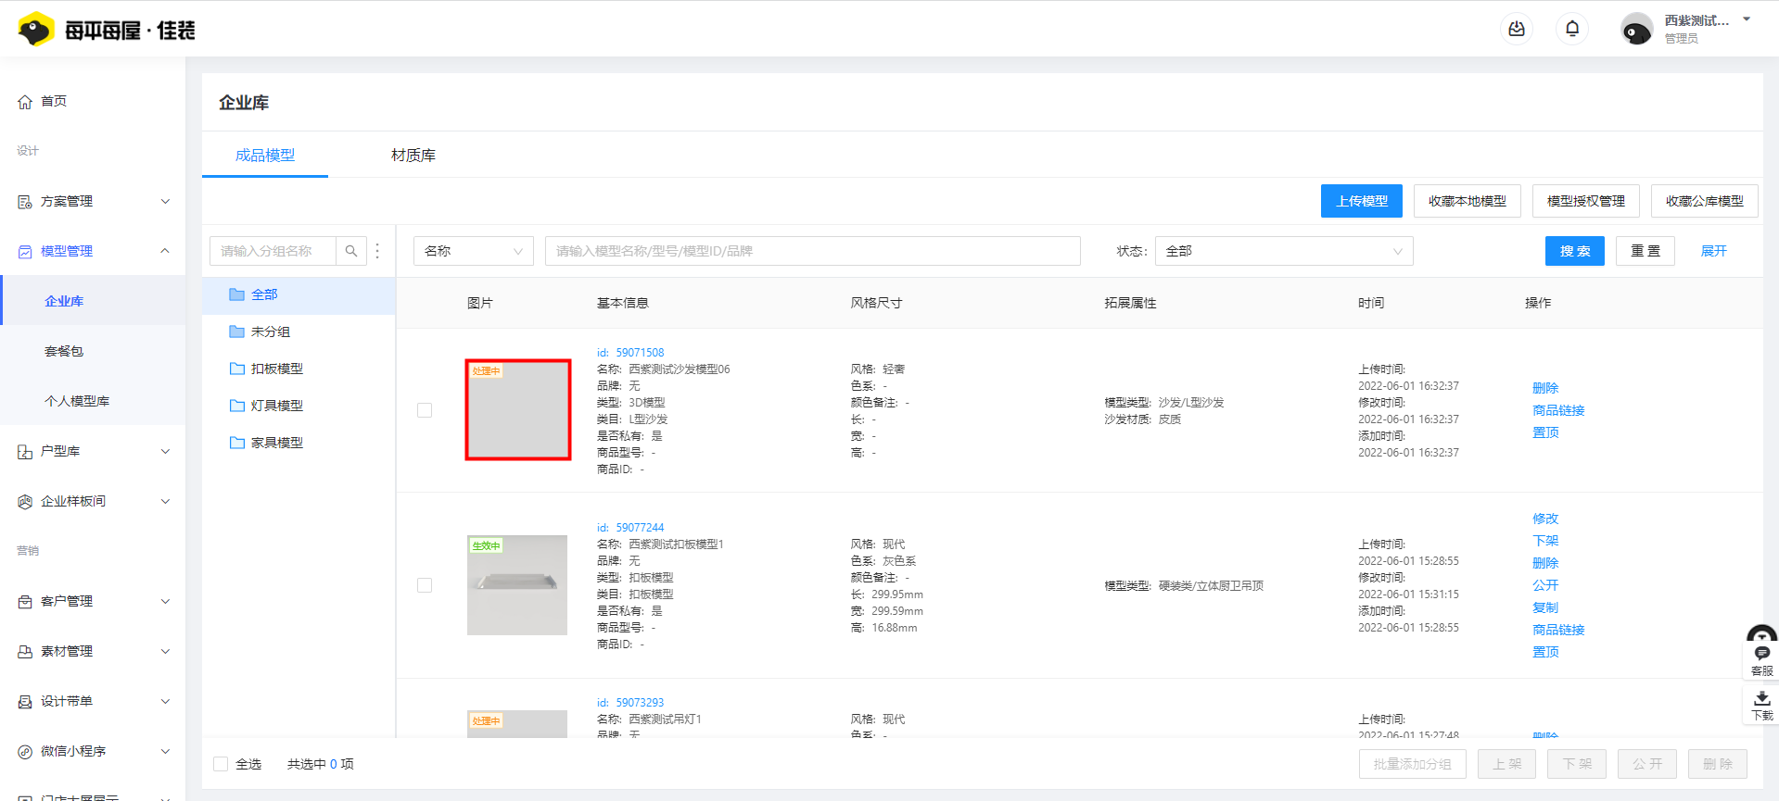Viewport: 1779px width, 801px height.
Task: Open the 灯具模型 folder
Action: coord(299,406)
